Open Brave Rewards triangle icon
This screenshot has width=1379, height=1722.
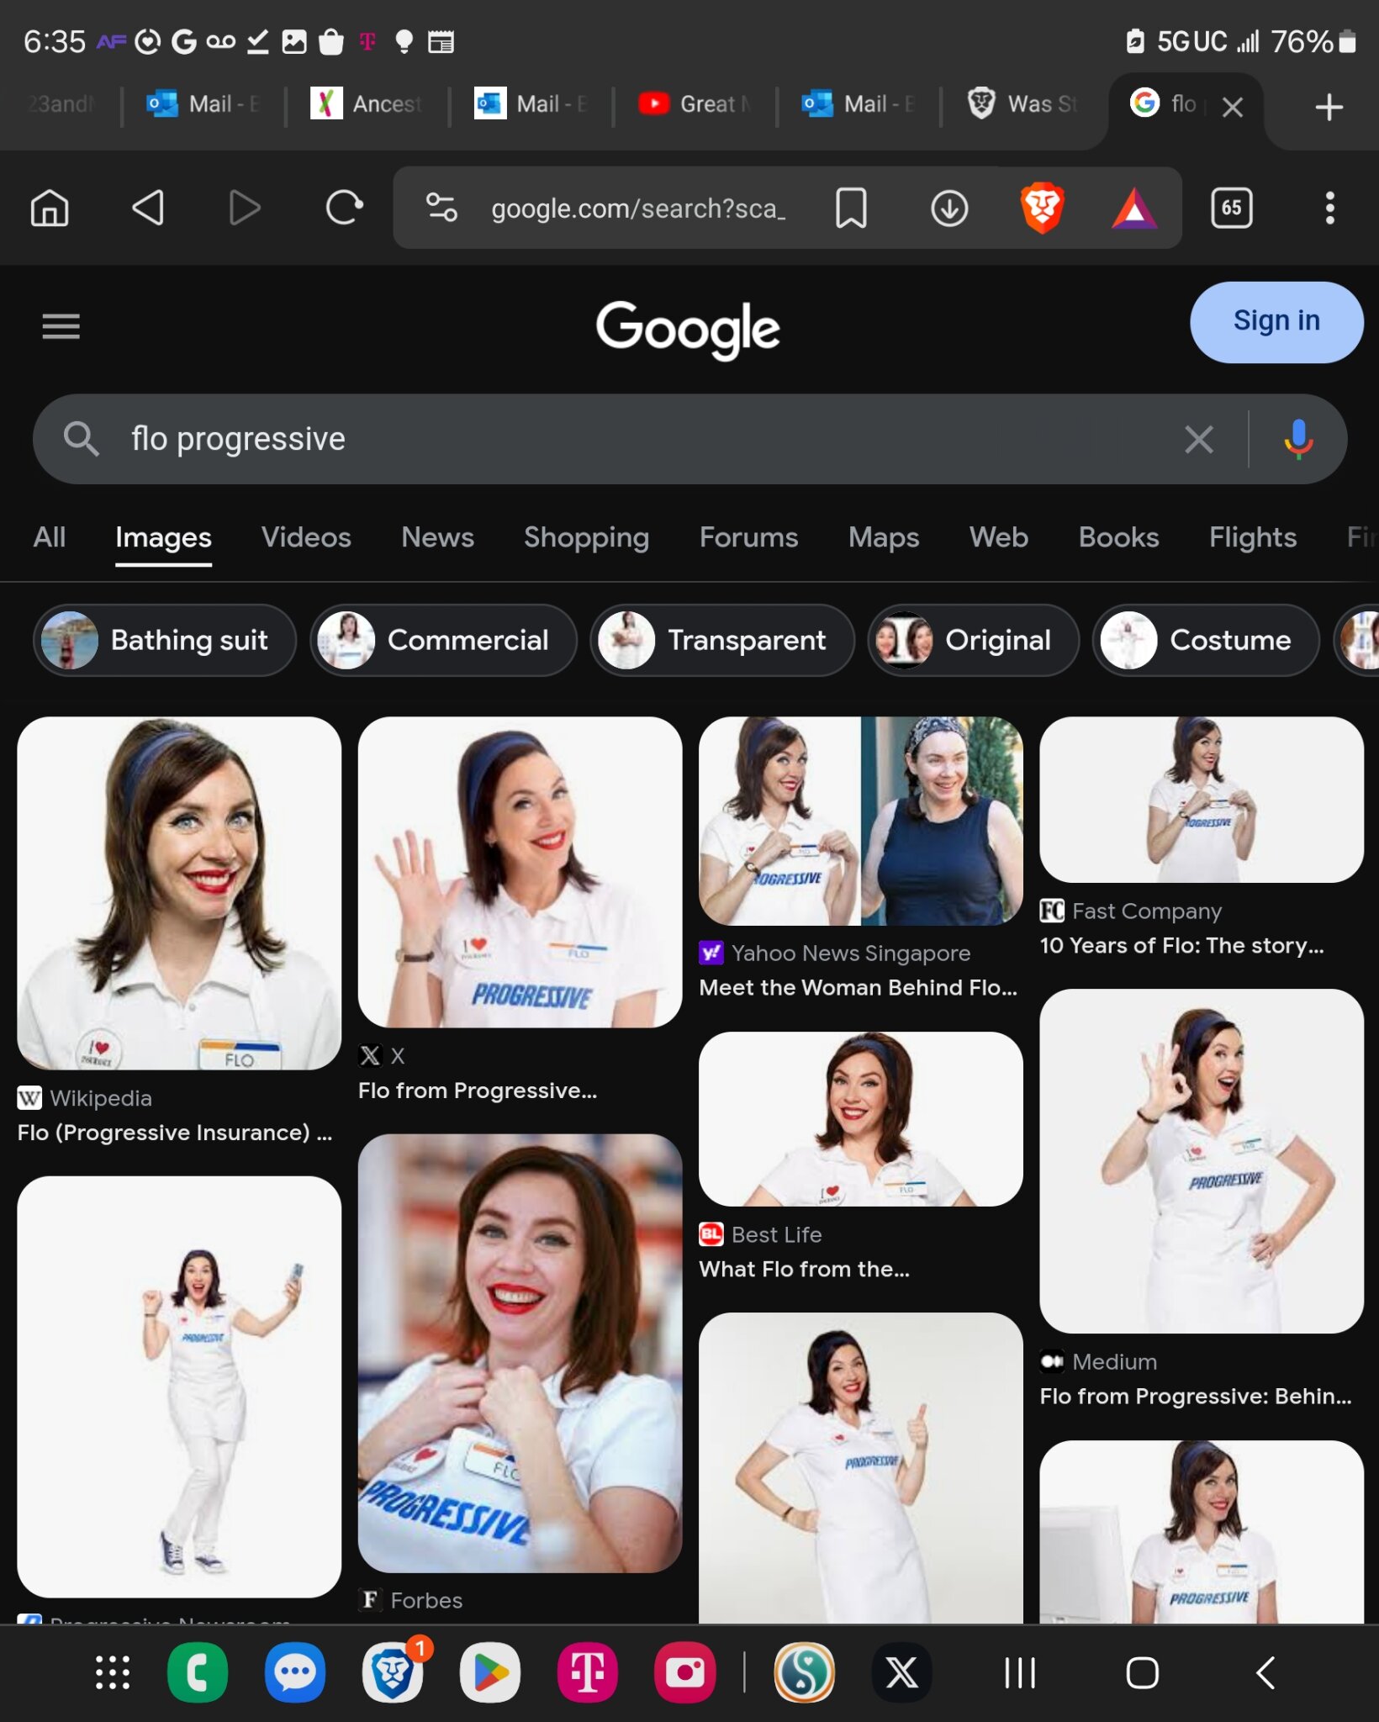click(x=1134, y=208)
